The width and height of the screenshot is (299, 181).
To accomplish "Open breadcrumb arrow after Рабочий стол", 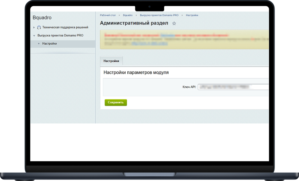I will (119, 15).
